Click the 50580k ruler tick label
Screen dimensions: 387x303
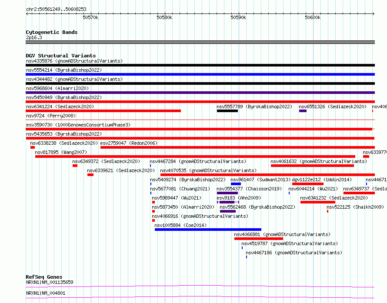[x=165, y=17]
